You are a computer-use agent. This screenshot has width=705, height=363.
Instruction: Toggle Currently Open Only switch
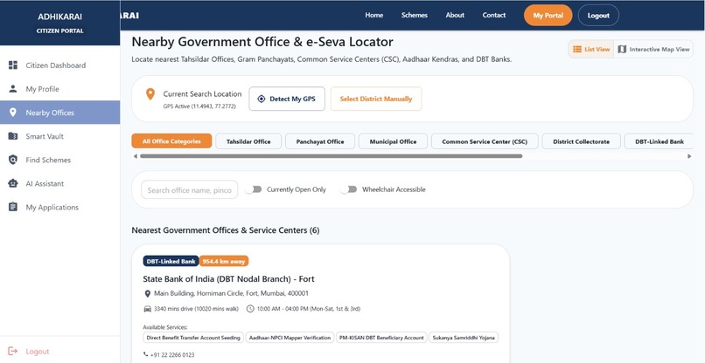[253, 189]
